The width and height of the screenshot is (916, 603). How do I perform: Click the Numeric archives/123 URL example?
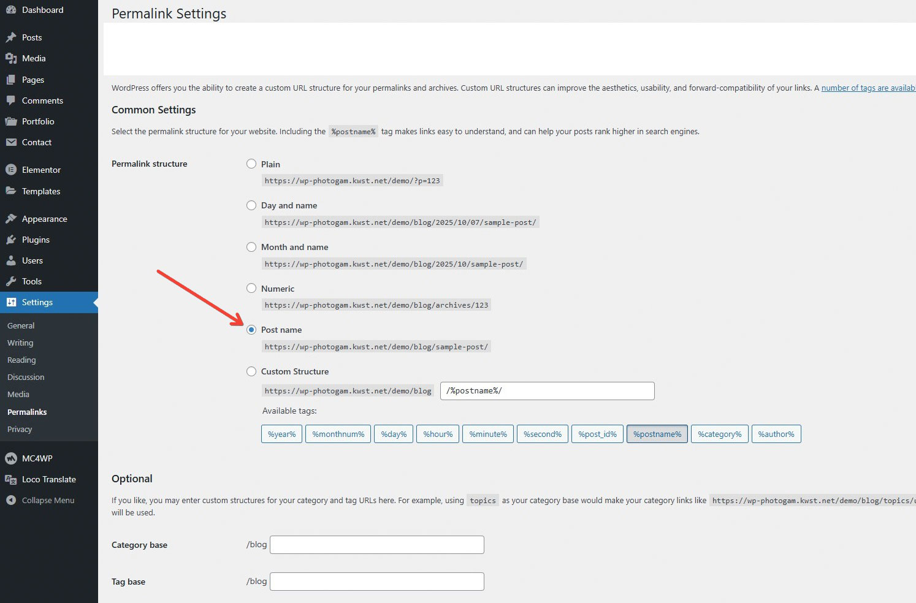(376, 305)
